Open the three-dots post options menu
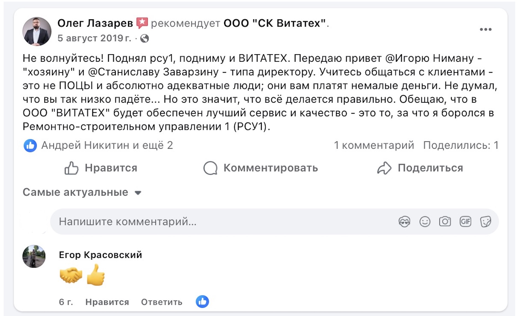This screenshot has width=518, height=316. point(485,29)
